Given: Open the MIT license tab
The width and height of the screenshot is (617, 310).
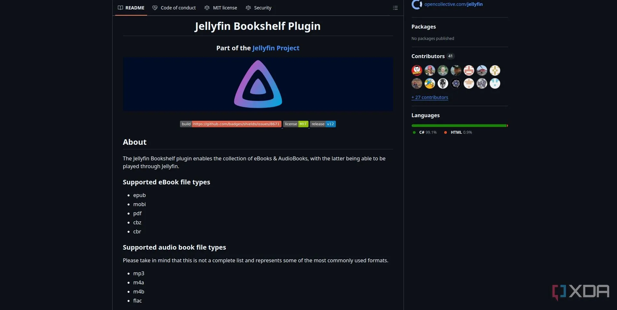Looking at the screenshot, I should click(x=221, y=8).
